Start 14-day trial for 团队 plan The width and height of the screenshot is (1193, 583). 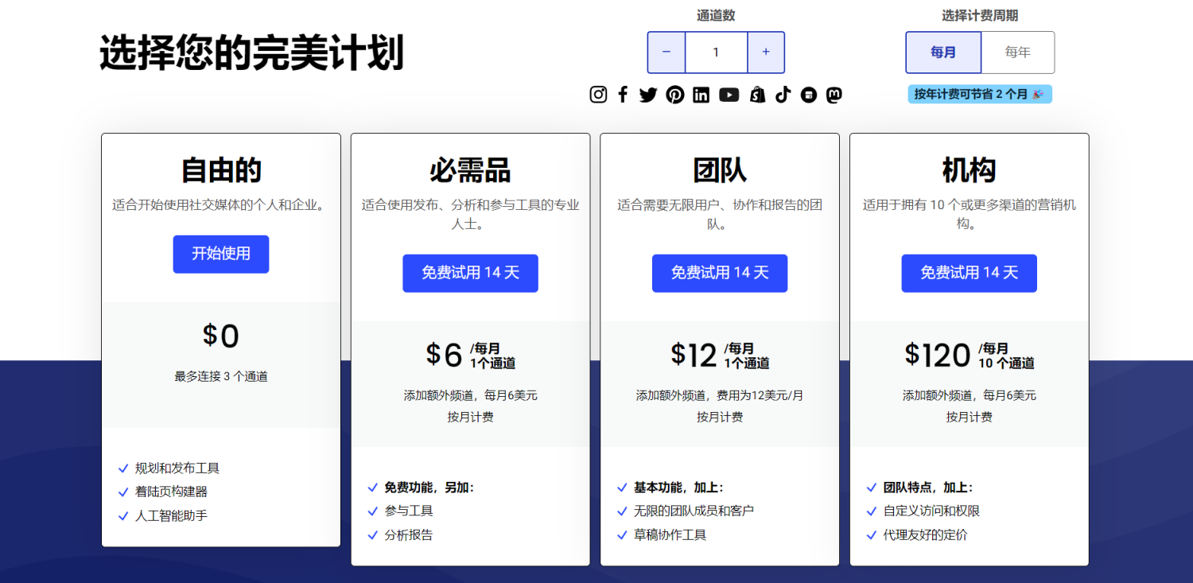coord(720,273)
